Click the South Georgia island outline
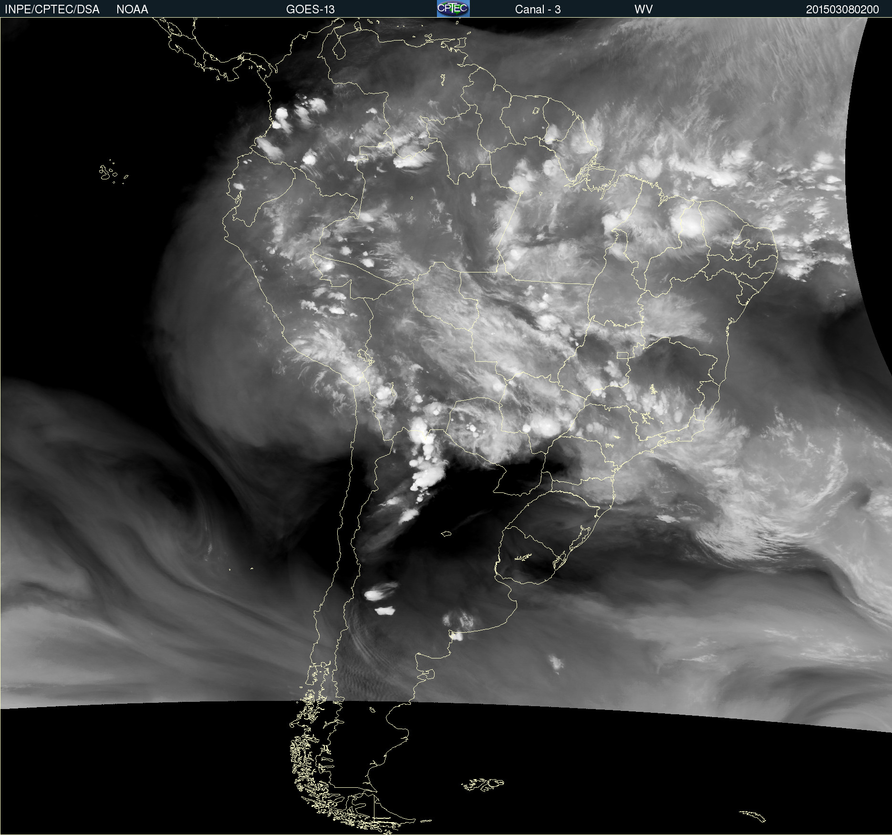892x835 pixels. [x=753, y=816]
